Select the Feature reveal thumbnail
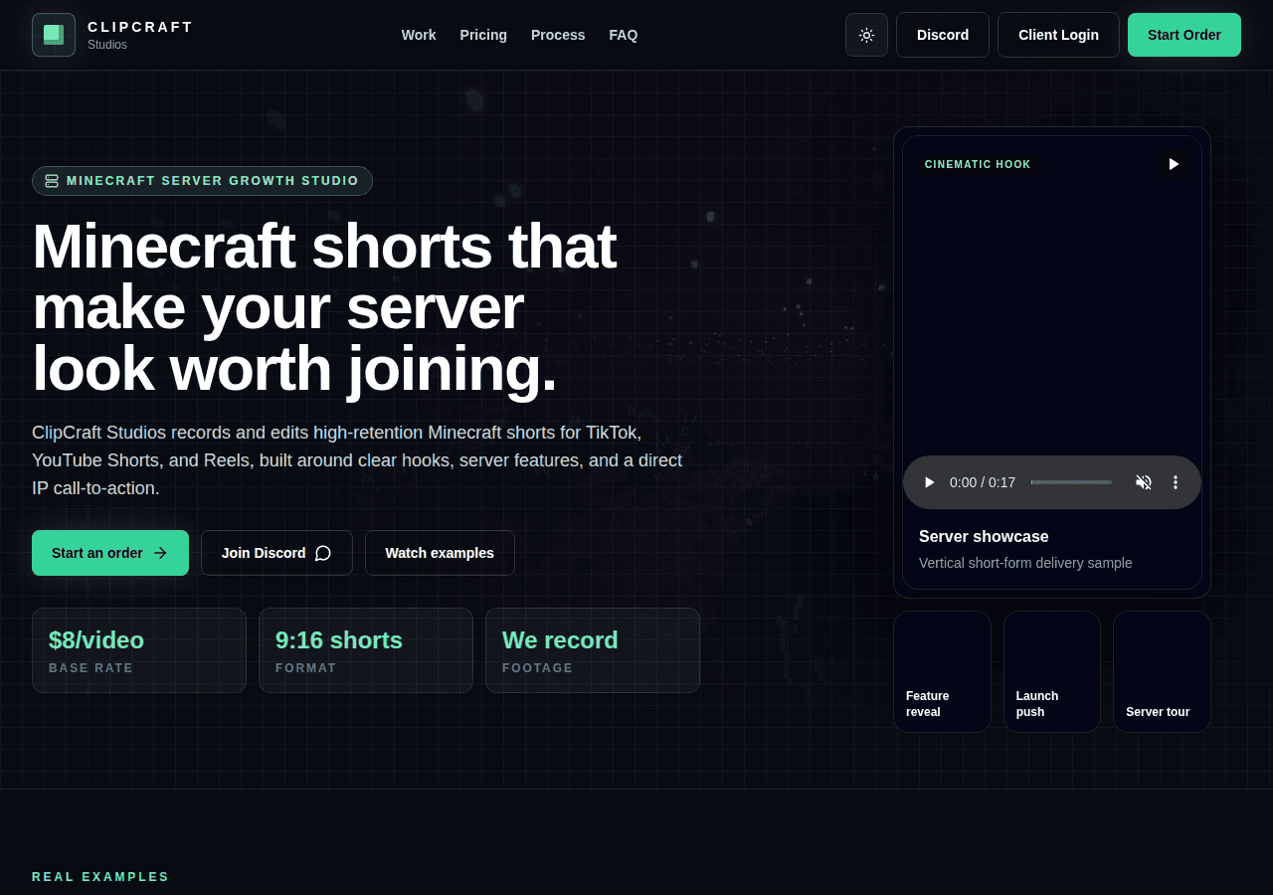This screenshot has width=1273, height=895. (x=942, y=671)
